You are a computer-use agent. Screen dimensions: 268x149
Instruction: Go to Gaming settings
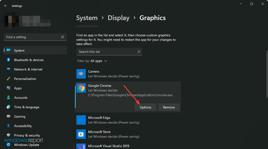[35, 116]
